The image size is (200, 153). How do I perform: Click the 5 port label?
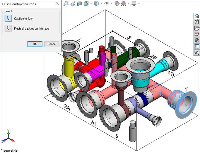117,136
